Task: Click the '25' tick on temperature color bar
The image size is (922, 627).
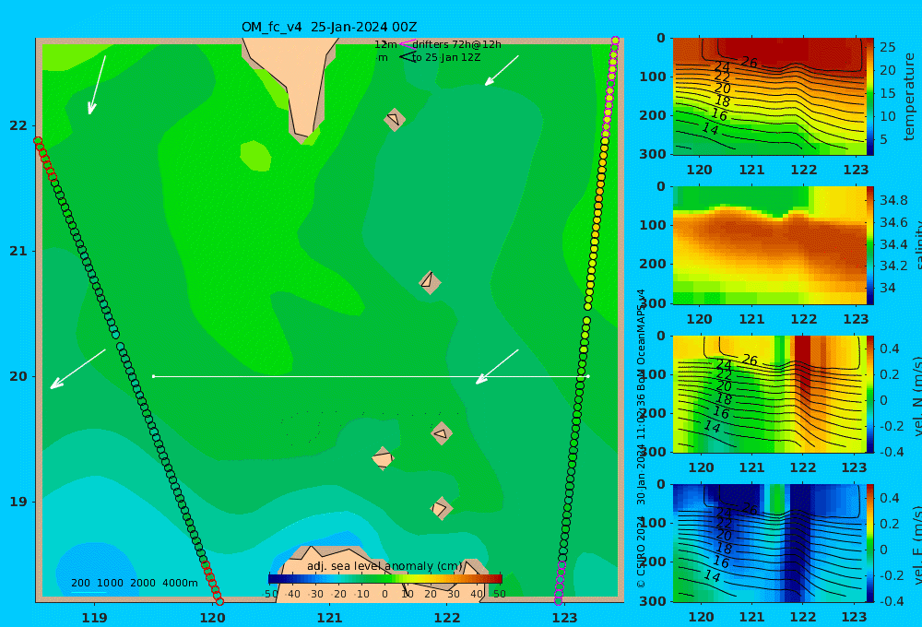Action: 887,47
